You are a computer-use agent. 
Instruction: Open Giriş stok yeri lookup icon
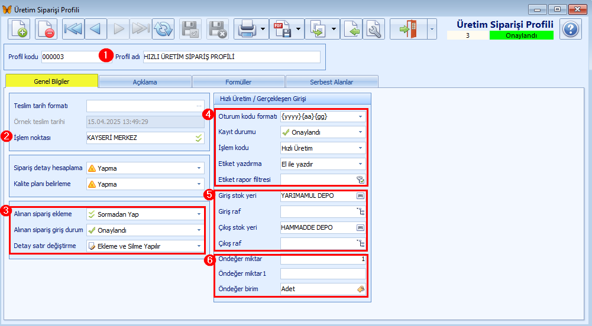[361, 196]
